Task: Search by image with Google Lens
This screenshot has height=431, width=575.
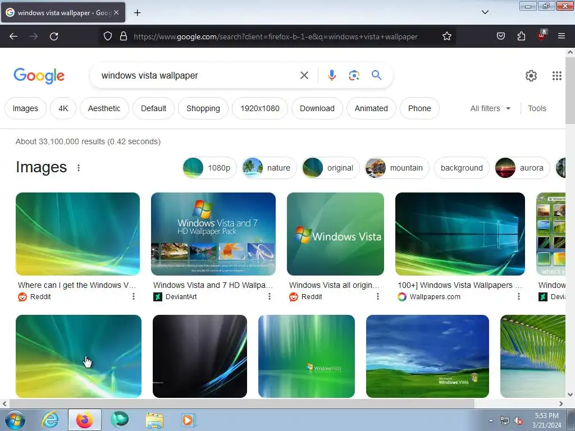Action: point(354,75)
